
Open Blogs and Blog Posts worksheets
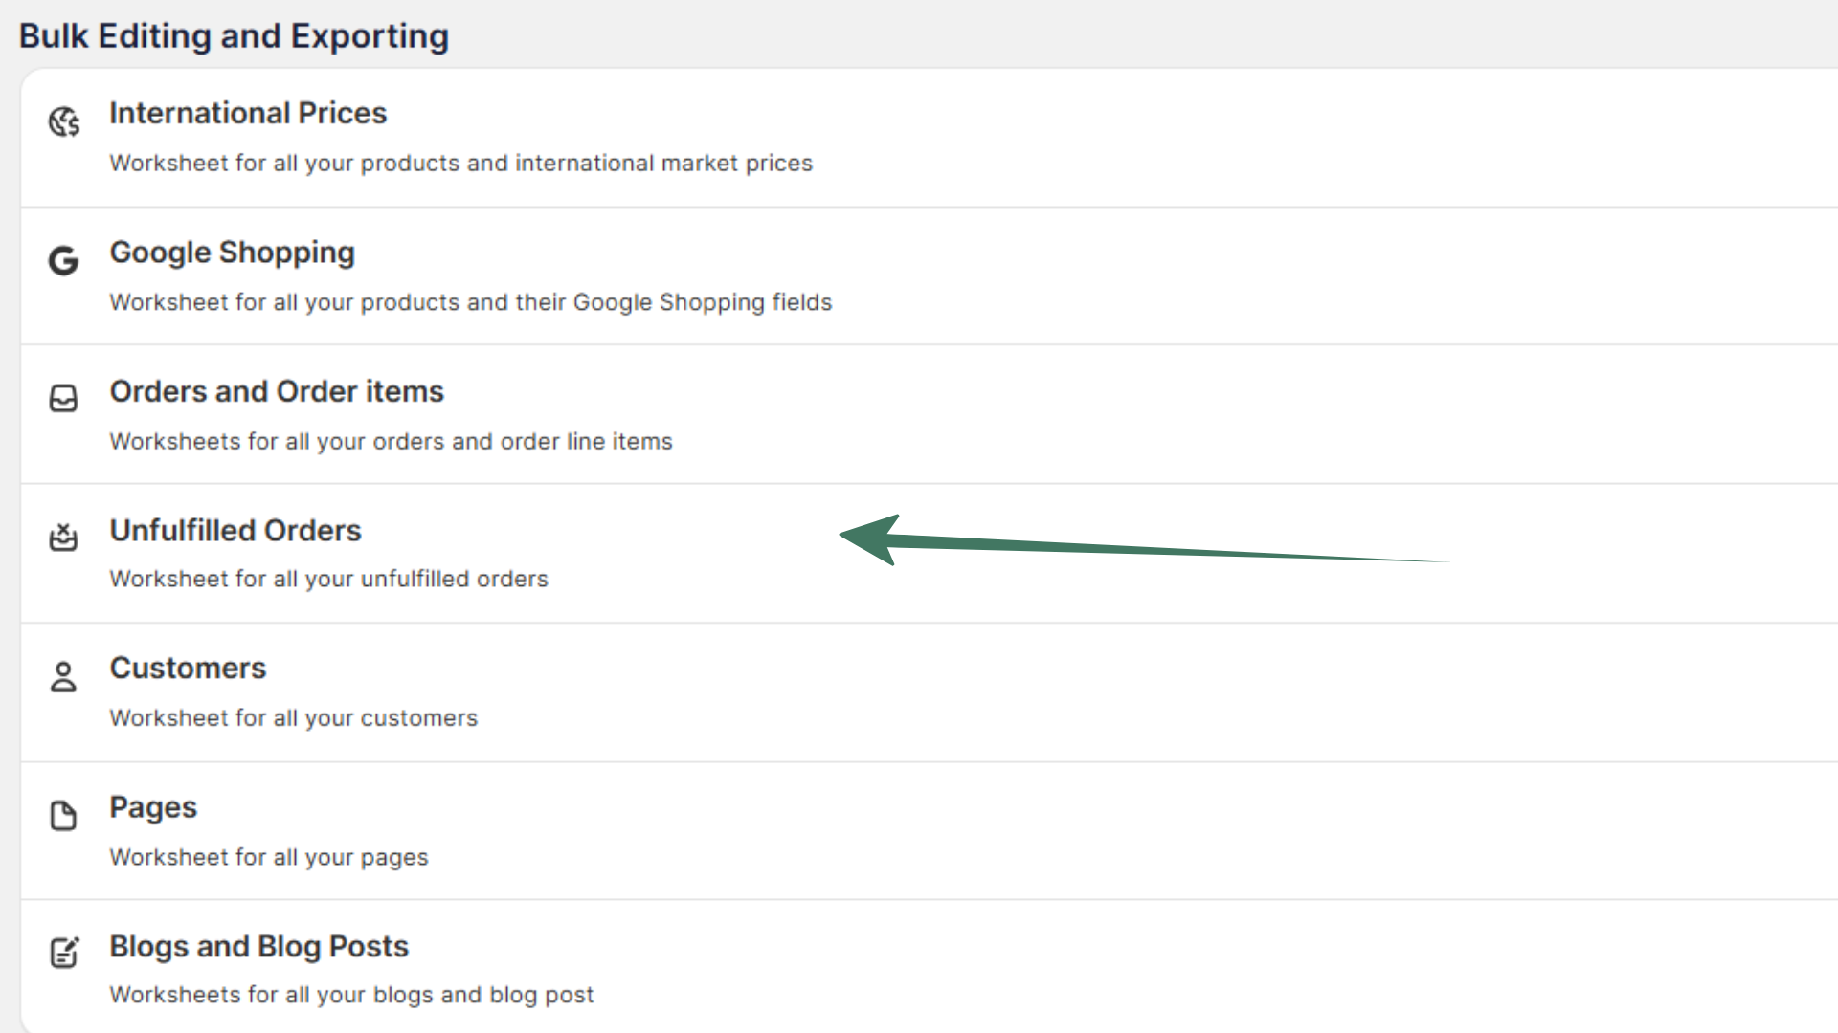(258, 946)
